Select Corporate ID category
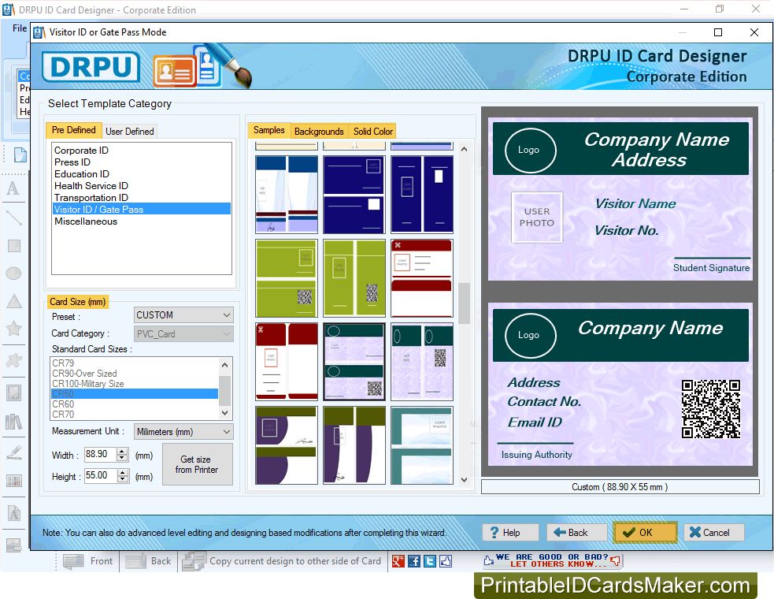Image resolution: width=774 pixels, height=599 pixels. coord(142,151)
